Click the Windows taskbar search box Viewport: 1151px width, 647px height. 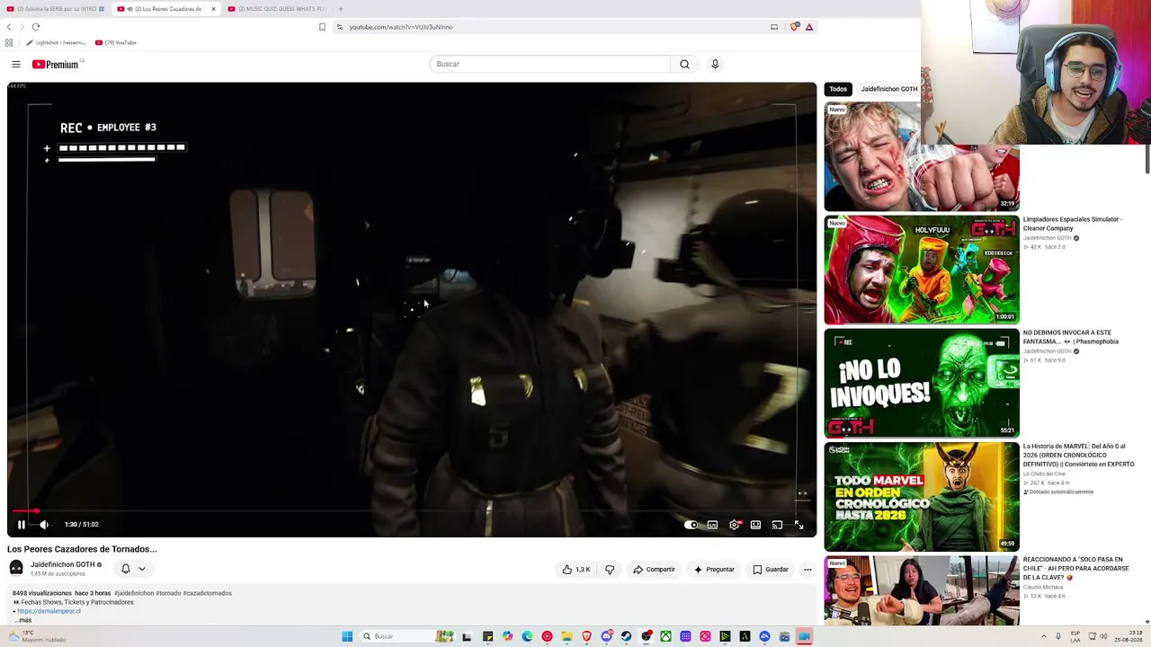[407, 637]
